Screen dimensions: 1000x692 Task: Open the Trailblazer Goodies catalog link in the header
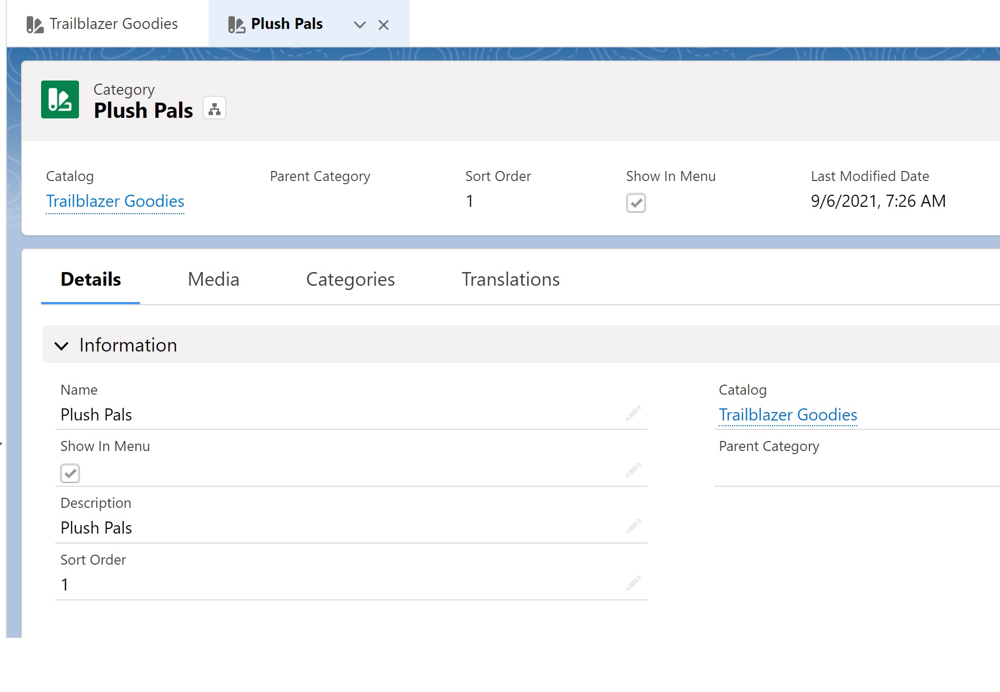click(115, 202)
